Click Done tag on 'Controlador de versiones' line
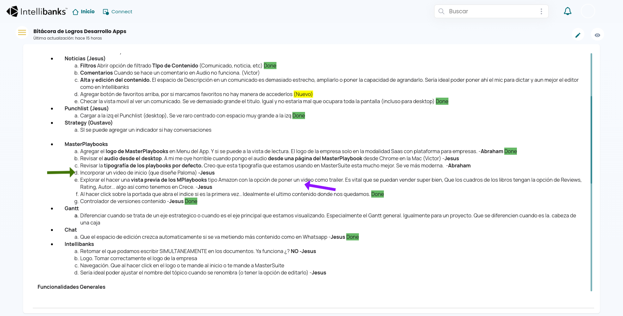Screen dimensions: 623x316 pyautogui.click(x=191, y=201)
